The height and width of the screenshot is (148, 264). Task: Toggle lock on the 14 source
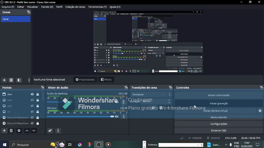pyautogui.click(x=38, y=112)
